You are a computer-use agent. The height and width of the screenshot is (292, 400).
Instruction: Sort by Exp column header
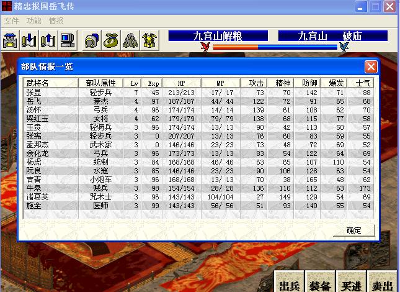click(x=152, y=83)
